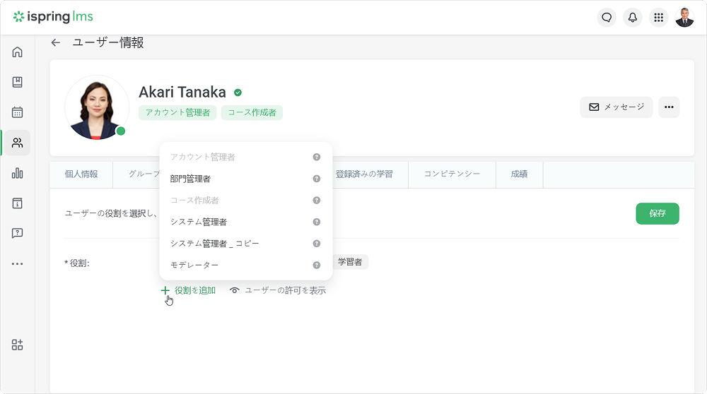Open the 役割を追加 role dropdown
The image size is (707, 394).
coord(189,290)
